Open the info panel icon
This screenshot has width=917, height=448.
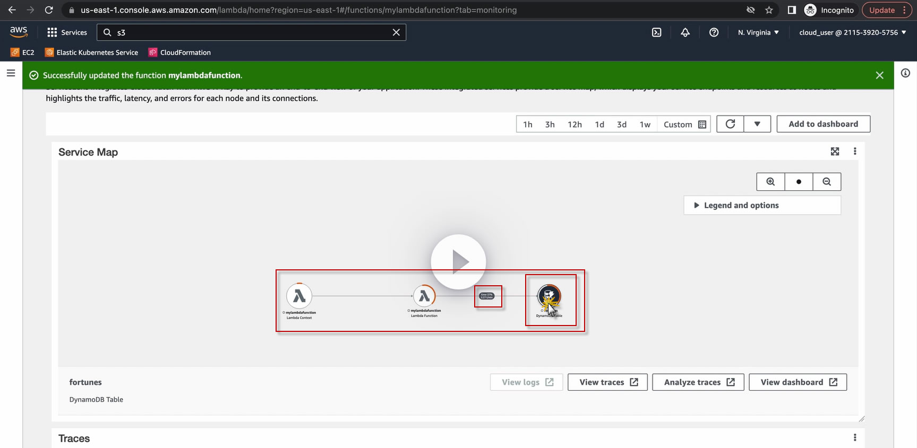point(906,73)
